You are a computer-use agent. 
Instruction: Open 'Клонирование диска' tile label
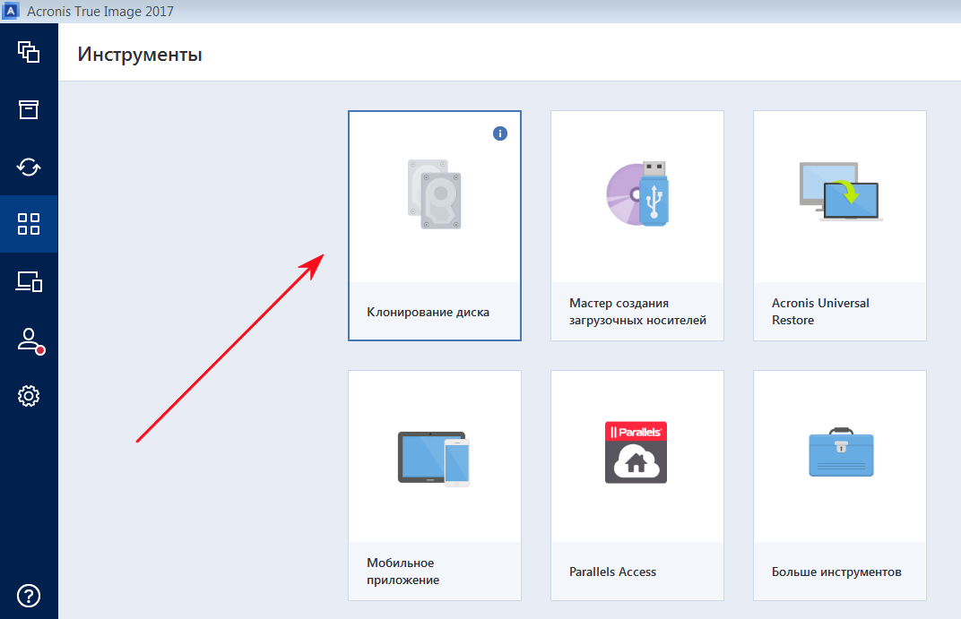(428, 313)
